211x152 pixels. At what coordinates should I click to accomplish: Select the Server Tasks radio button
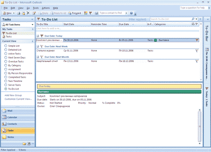(x=6, y=85)
